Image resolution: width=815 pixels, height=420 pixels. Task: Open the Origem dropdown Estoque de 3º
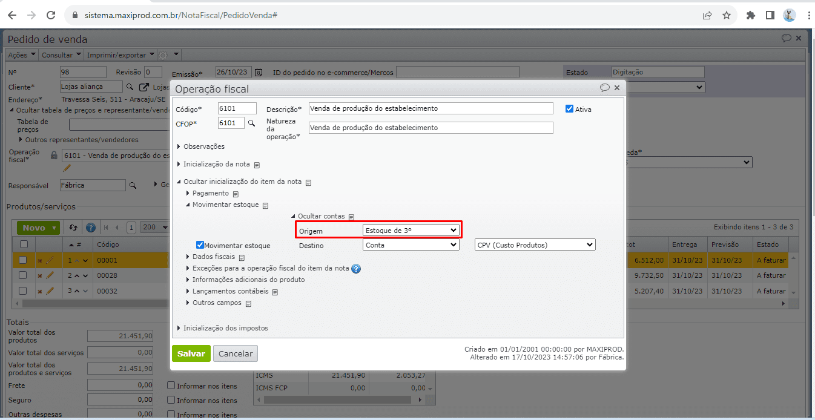click(x=411, y=230)
